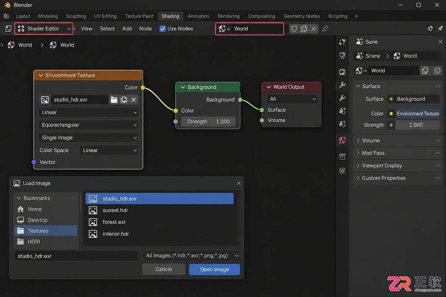The width and height of the screenshot is (446, 297).
Task: Open the Output properties tab icon
Action: point(342,72)
